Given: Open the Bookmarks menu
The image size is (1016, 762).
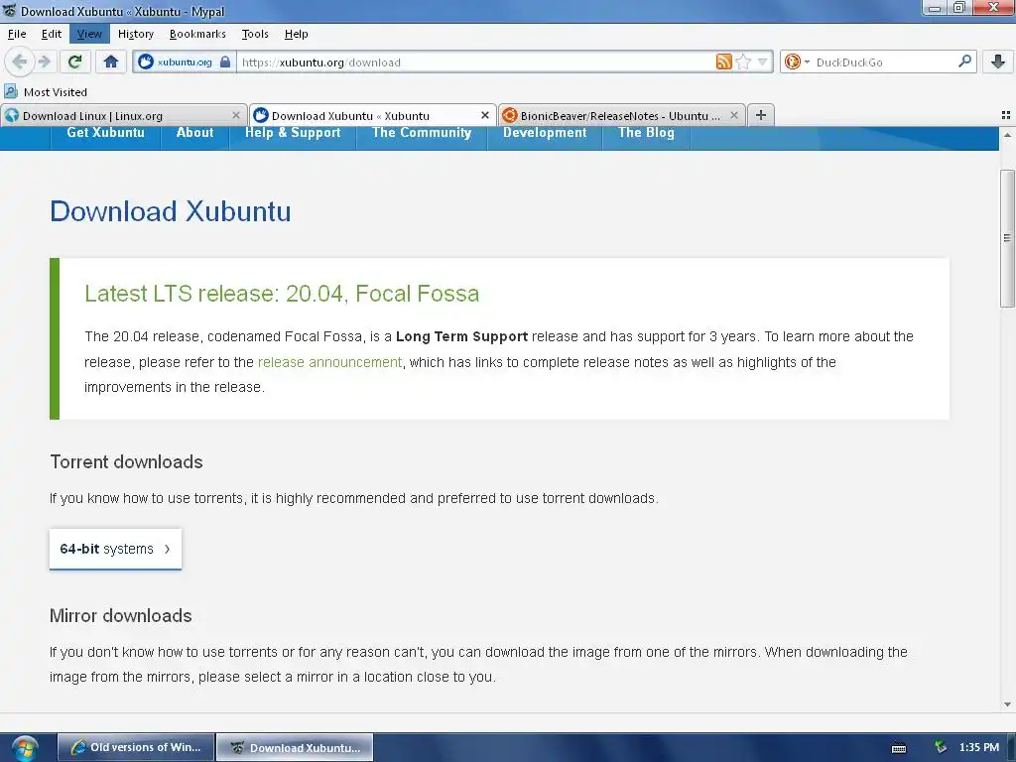Looking at the screenshot, I should pyautogui.click(x=197, y=34).
